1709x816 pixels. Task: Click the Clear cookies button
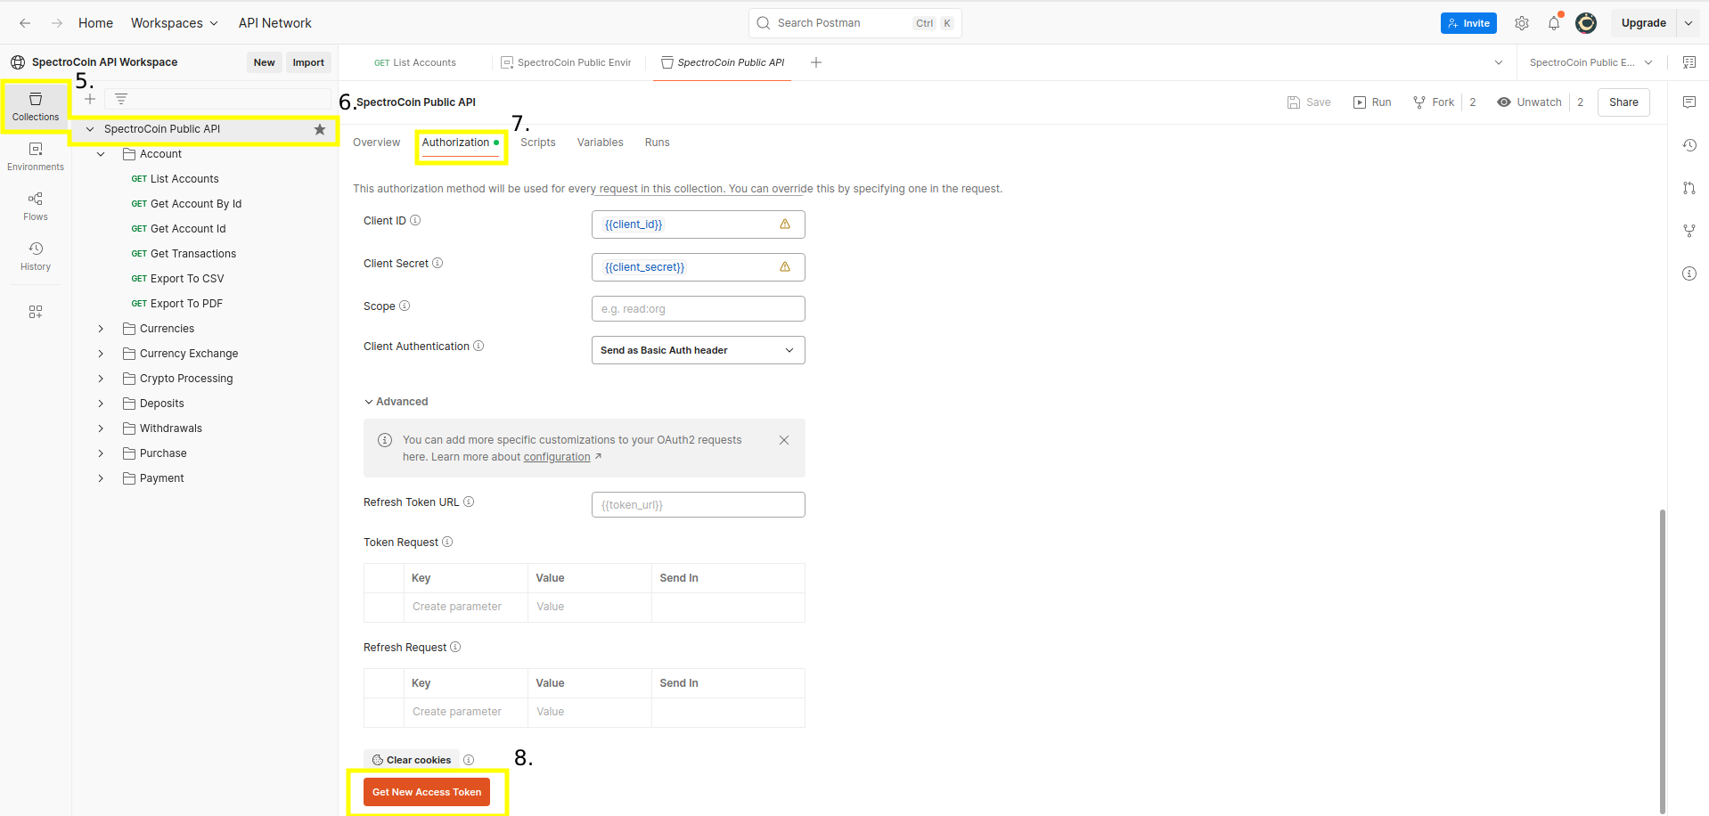[x=412, y=760]
